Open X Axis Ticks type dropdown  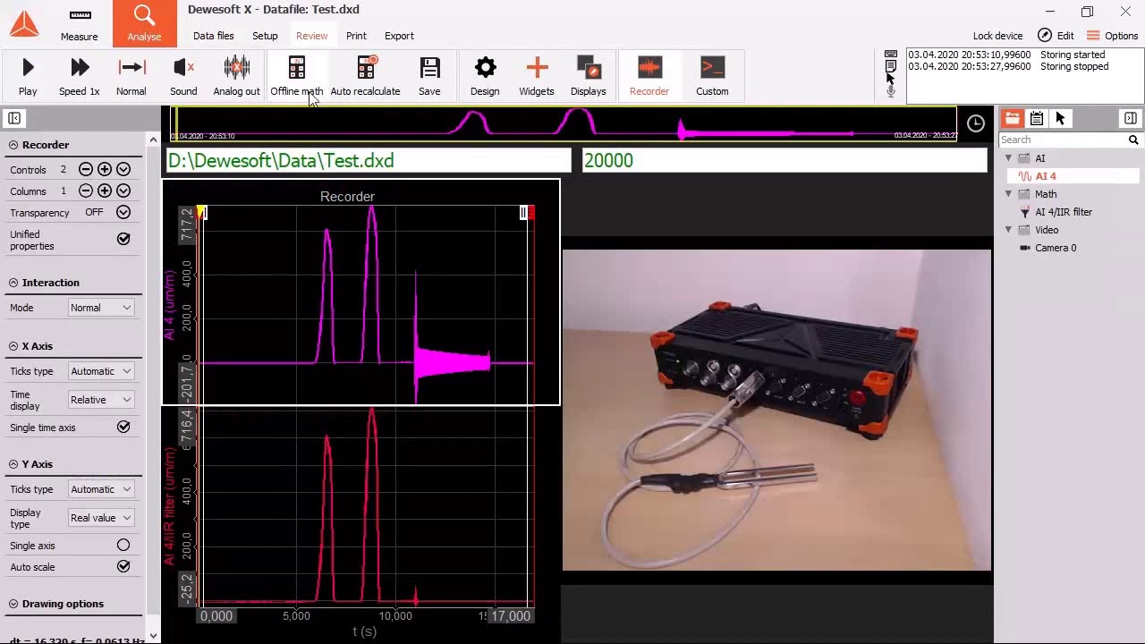click(x=101, y=371)
